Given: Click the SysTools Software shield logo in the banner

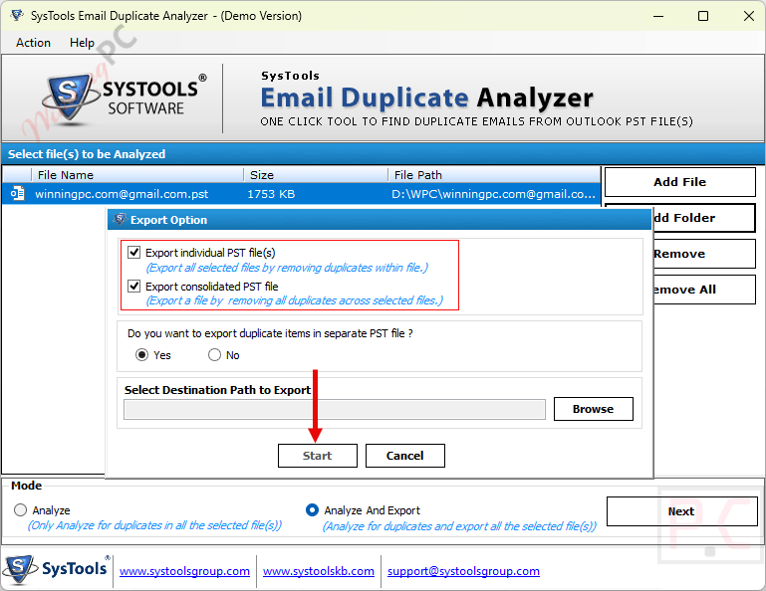Looking at the screenshot, I should click(x=70, y=98).
